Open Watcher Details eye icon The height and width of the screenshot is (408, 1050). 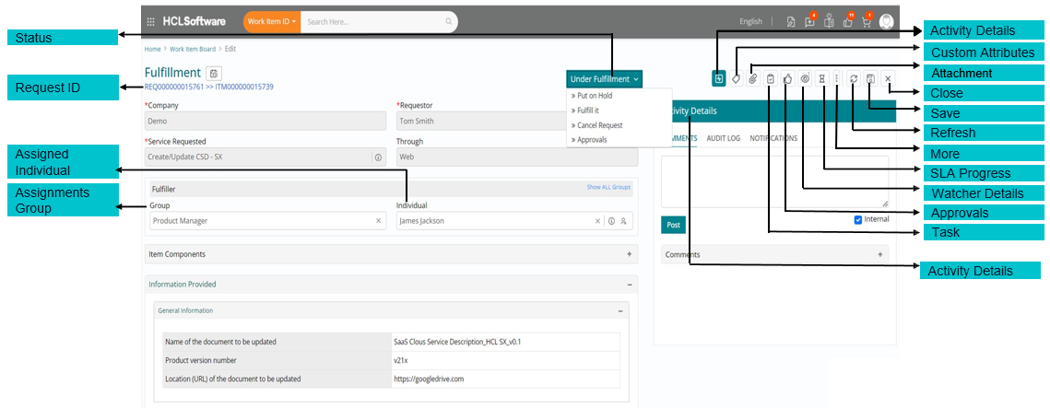pos(804,79)
